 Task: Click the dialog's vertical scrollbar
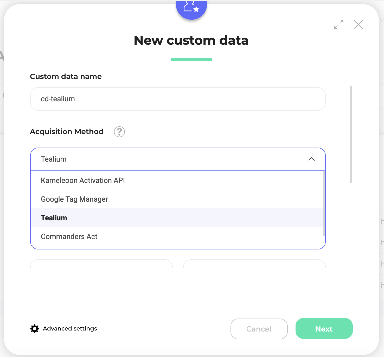pyautogui.click(x=351, y=134)
